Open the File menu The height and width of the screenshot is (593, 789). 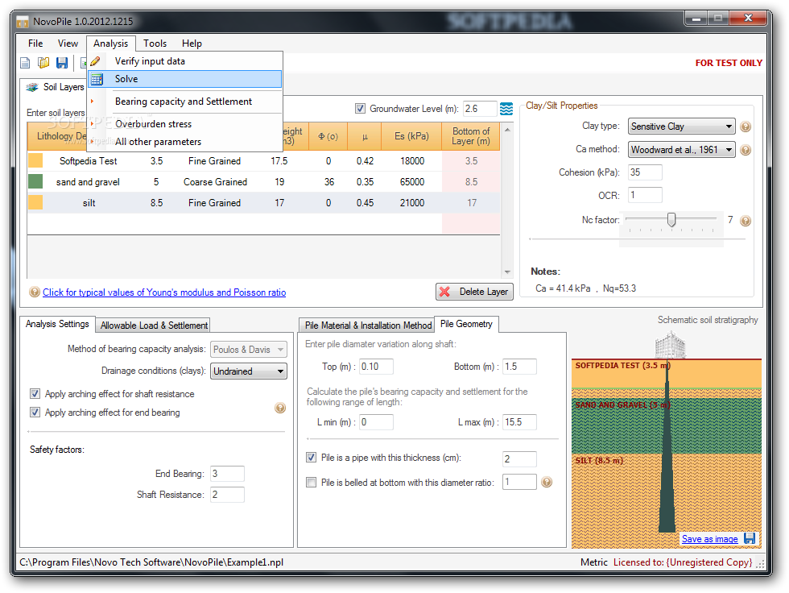click(x=35, y=44)
